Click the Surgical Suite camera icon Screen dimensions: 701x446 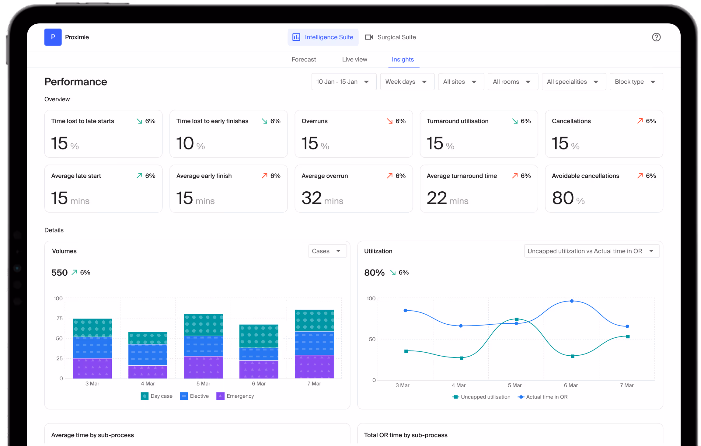(x=369, y=37)
